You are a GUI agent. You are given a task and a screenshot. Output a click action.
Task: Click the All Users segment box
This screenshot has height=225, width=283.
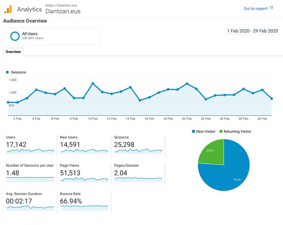52,36
